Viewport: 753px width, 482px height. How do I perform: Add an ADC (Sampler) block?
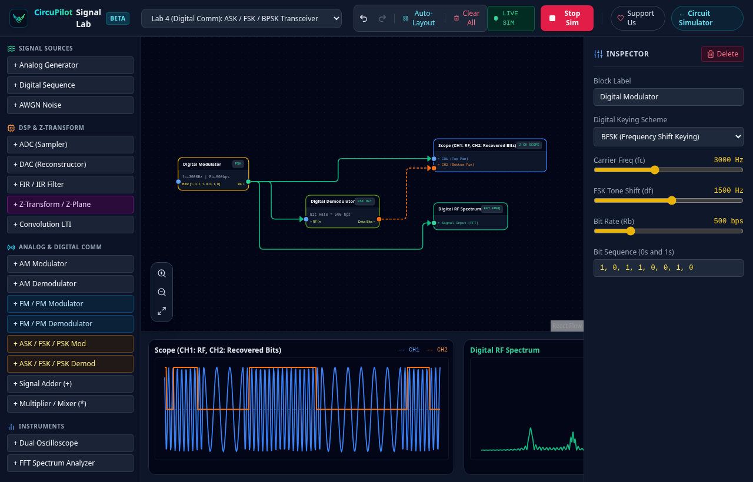pos(71,145)
